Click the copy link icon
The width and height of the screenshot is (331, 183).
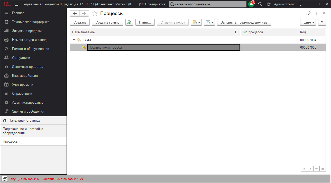308,13
